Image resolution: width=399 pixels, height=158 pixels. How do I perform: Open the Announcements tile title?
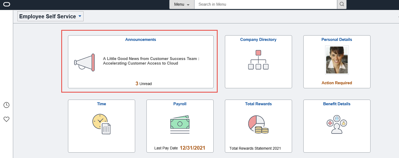[141, 40]
